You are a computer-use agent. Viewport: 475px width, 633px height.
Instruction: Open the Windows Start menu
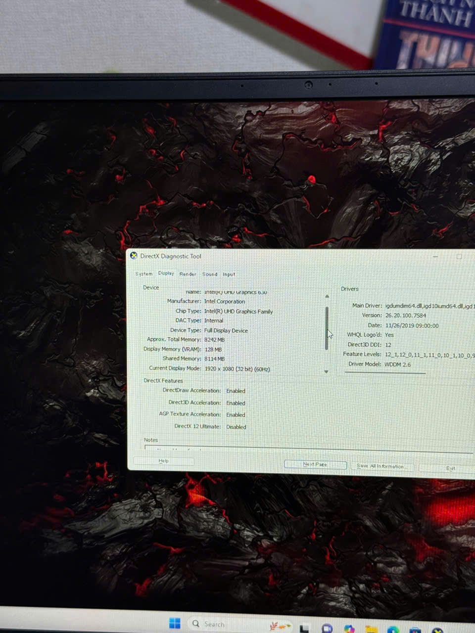click(175, 623)
